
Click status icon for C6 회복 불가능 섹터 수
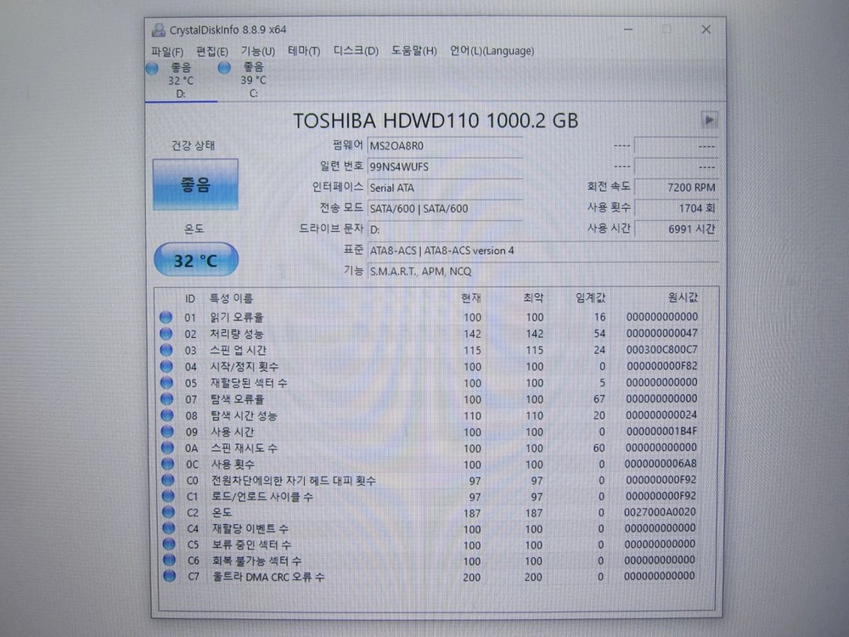170,560
